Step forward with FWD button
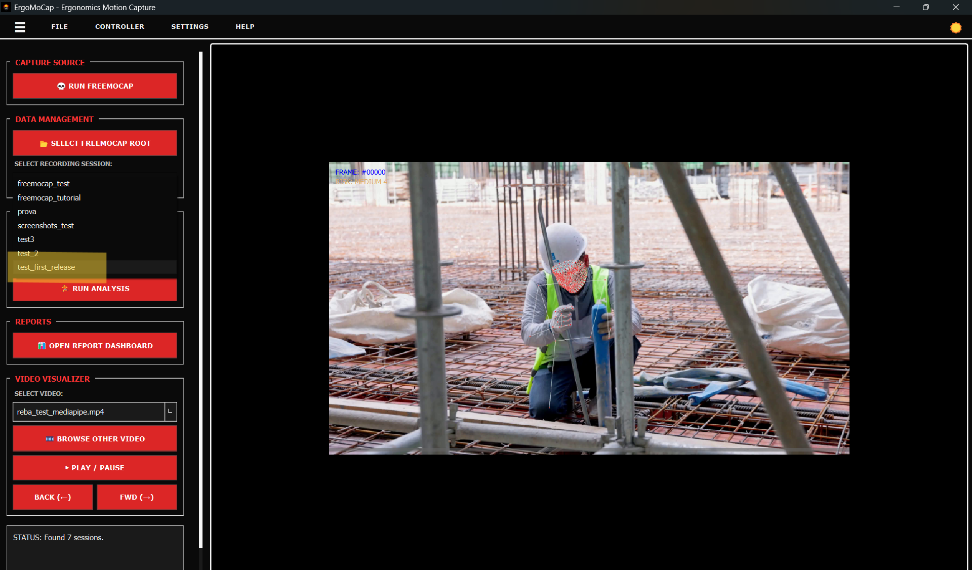Viewport: 972px width, 570px height. click(x=137, y=497)
